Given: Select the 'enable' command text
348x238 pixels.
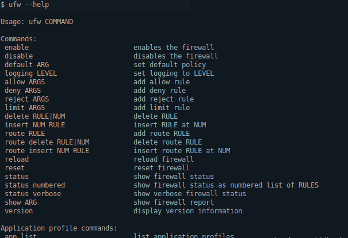Looking at the screenshot, I should coord(17,48).
